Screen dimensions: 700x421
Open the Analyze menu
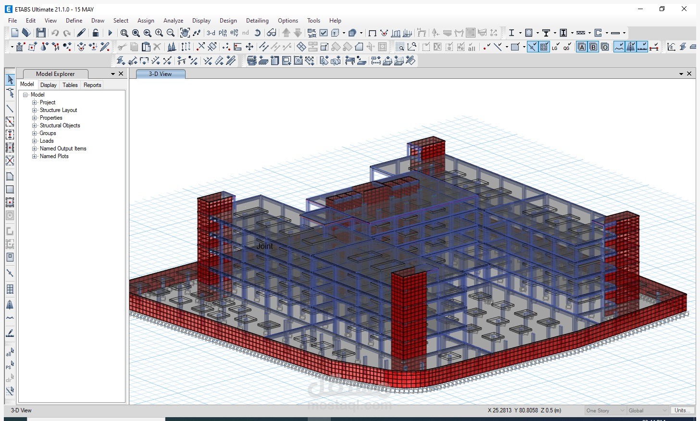[x=173, y=21]
